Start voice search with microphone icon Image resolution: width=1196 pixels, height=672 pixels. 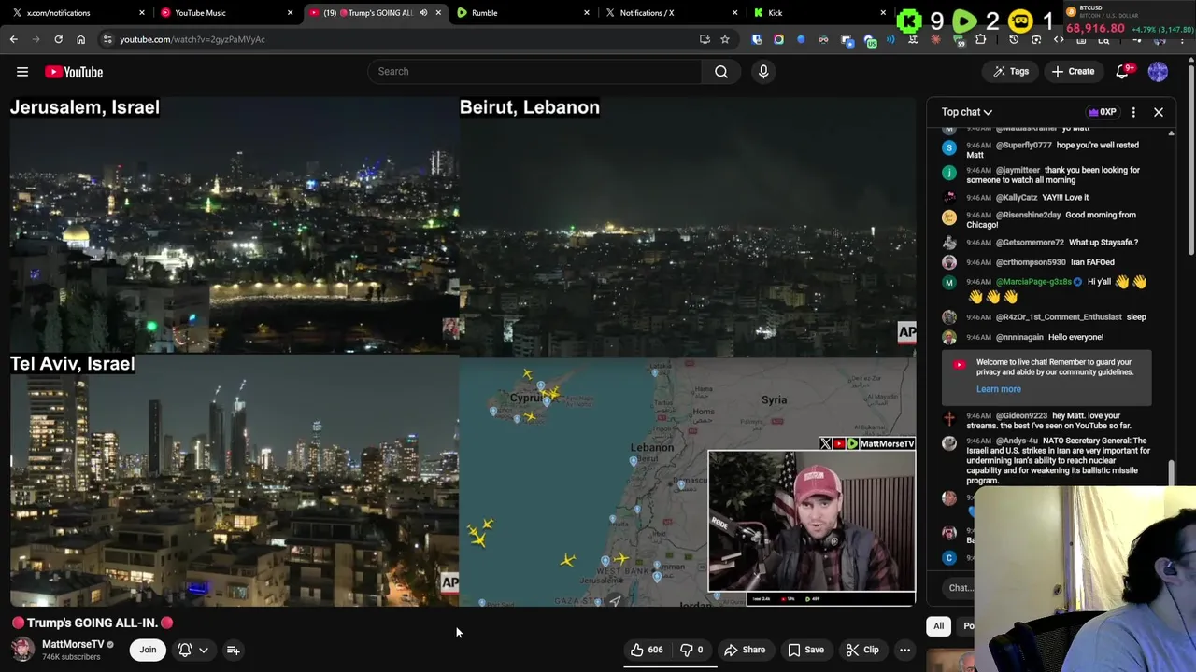[x=763, y=71]
